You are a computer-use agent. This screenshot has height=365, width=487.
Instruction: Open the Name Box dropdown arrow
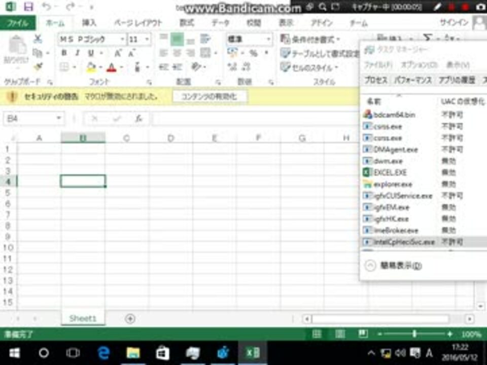[58, 118]
